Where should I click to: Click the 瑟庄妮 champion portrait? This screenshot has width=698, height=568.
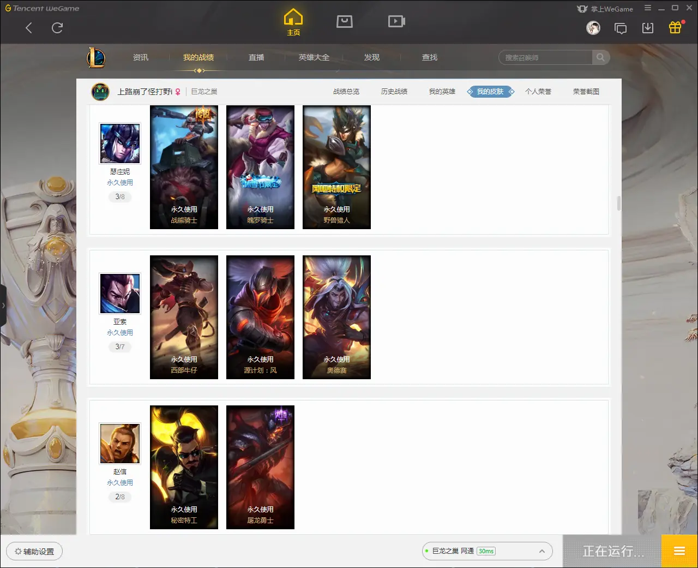pyautogui.click(x=120, y=144)
